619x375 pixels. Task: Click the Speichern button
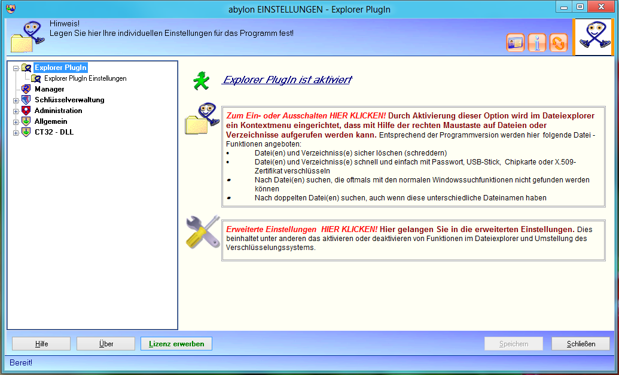(x=514, y=344)
